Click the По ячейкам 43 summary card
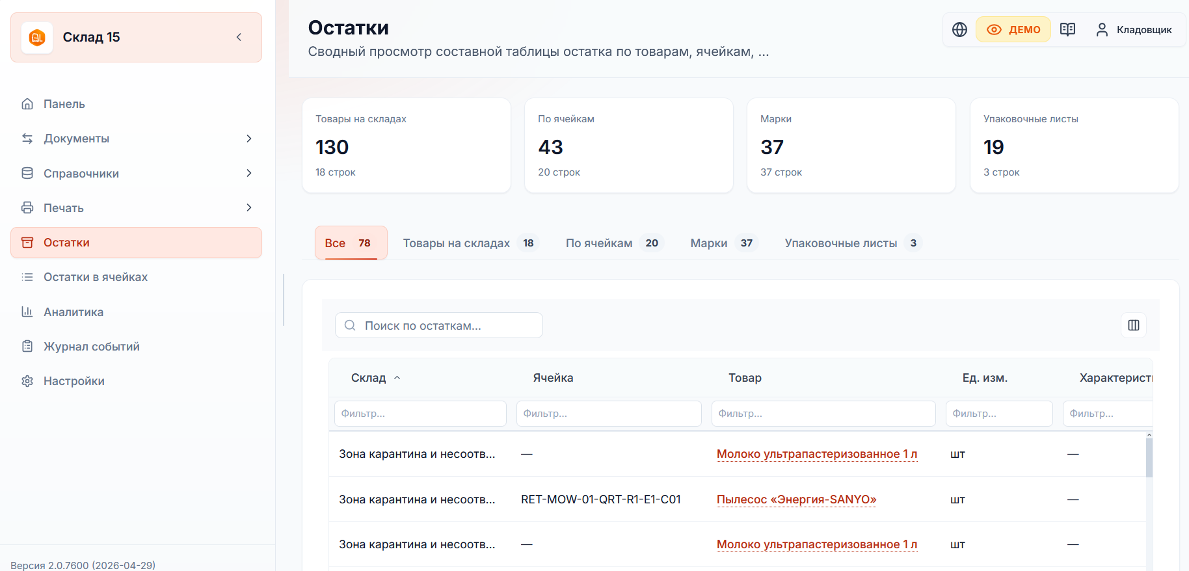This screenshot has width=1189, height=571. (x=629, y=145)
